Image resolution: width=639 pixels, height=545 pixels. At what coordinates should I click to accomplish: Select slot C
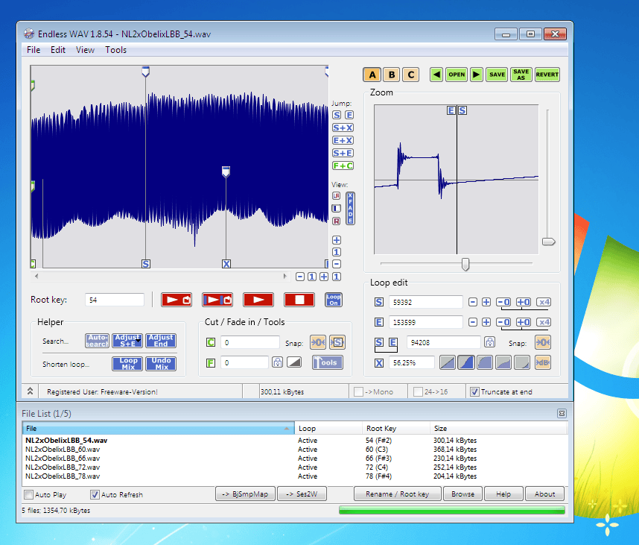[x=411, y=75]
